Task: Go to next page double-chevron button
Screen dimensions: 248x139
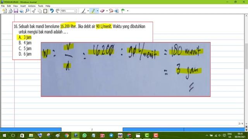Action: (246, 129)
